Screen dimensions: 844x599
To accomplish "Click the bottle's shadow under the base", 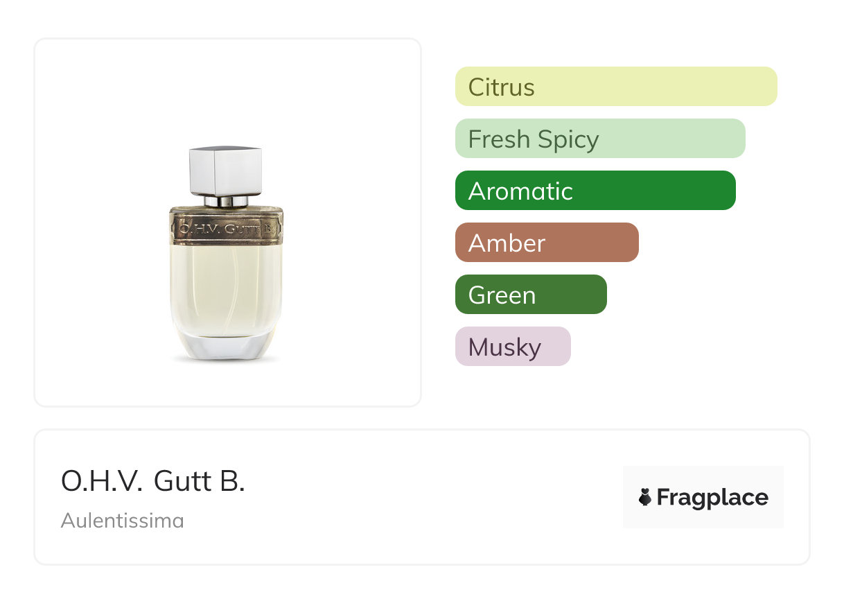I will pyautogui.click(x=227, y=361).
